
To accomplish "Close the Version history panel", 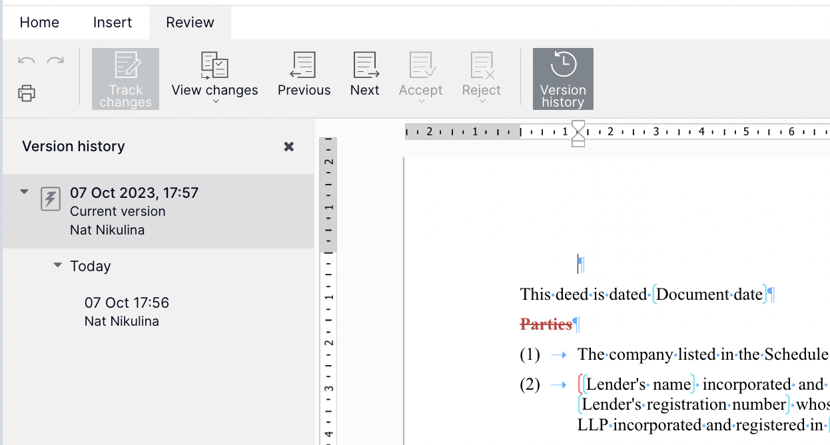I will coord(289,147).
